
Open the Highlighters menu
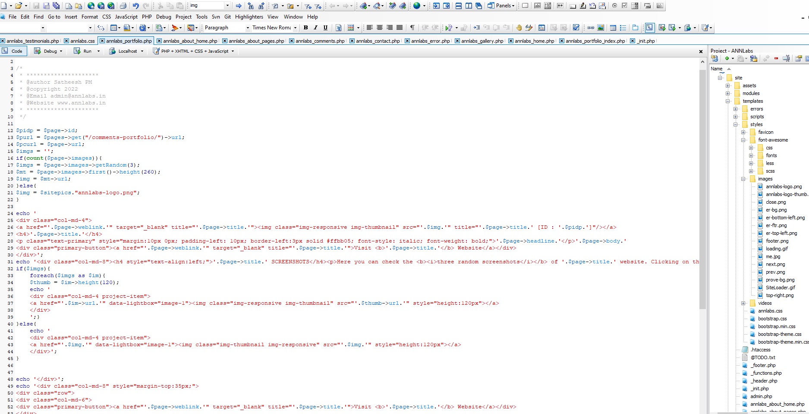[x=249, y=17]
